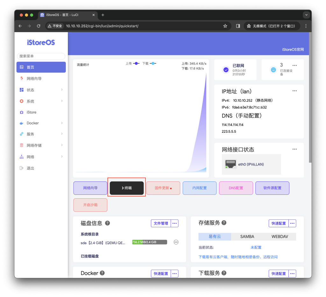
Task: Click the iStoreOS logo
Action: click(41, 42)
